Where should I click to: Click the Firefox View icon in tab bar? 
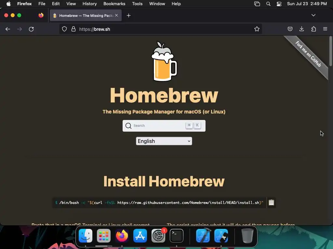pyautogui.click(x=41, y=15)
